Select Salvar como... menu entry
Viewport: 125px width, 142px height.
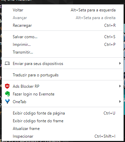pos(63,37)
